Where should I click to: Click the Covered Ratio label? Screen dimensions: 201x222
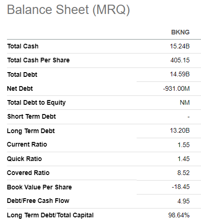28,173
